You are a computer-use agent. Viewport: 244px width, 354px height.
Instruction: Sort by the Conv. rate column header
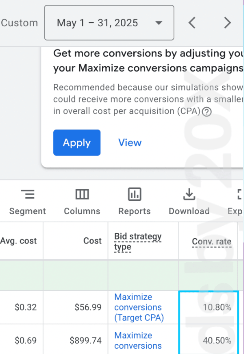212,242
